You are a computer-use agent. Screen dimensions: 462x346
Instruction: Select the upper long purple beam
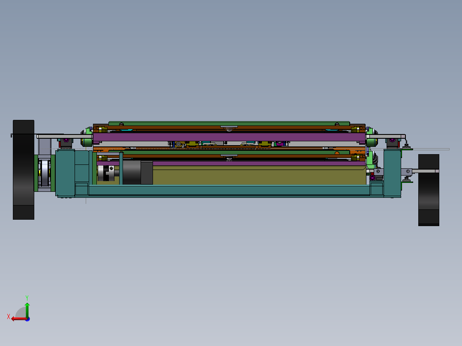point(229,137)
